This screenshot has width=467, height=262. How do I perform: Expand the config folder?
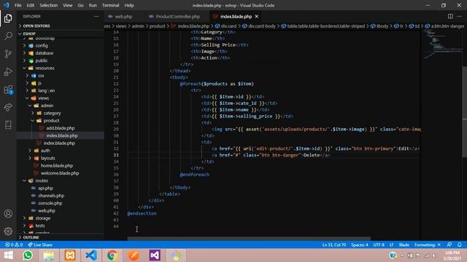pyautogui.click(x=42, y=45)
